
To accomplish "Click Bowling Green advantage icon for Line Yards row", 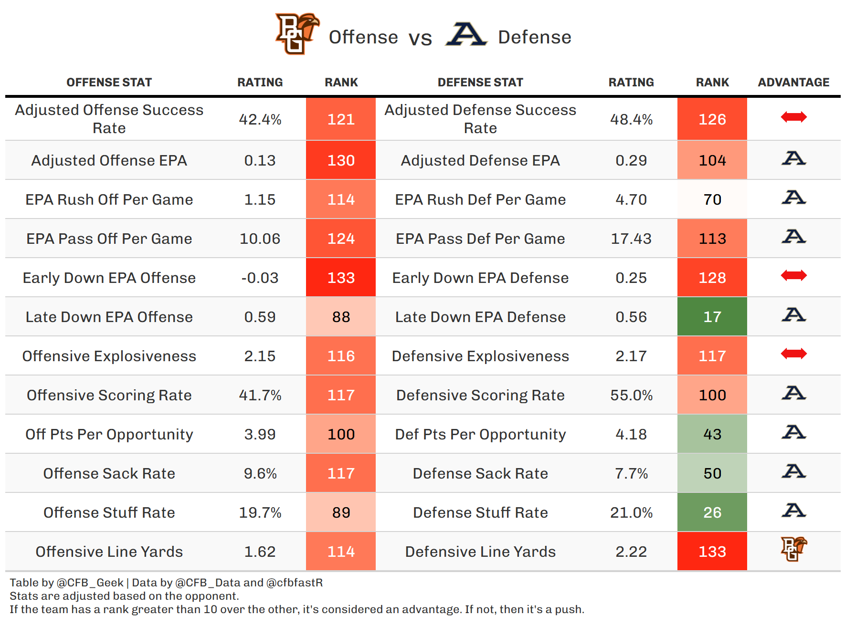I will (x=793, y=549).
